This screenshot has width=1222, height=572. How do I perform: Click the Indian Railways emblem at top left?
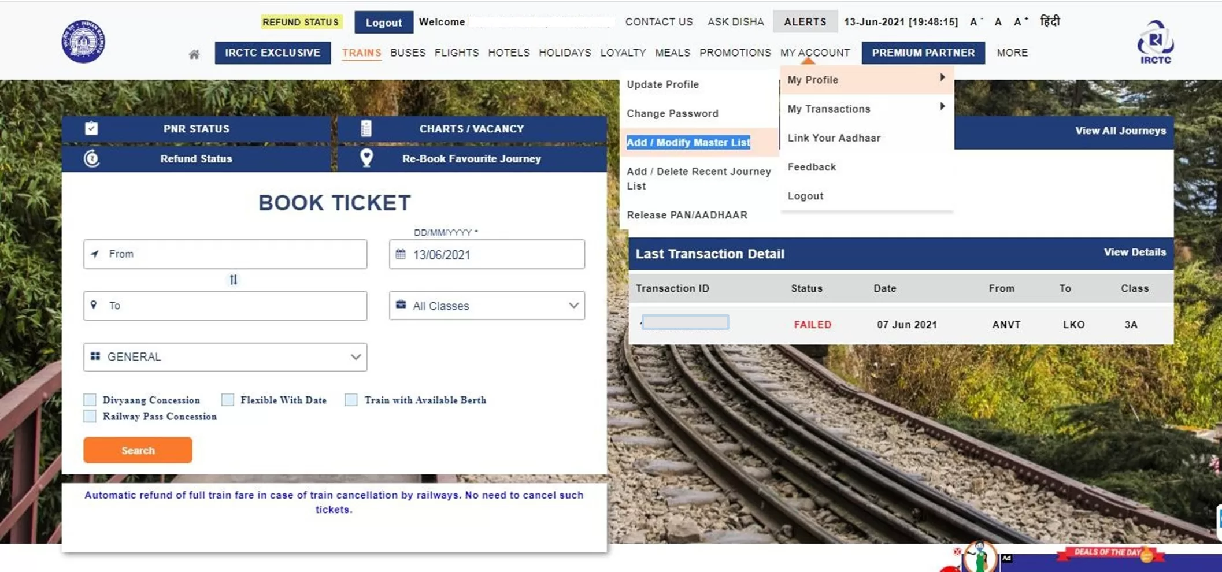83,42
